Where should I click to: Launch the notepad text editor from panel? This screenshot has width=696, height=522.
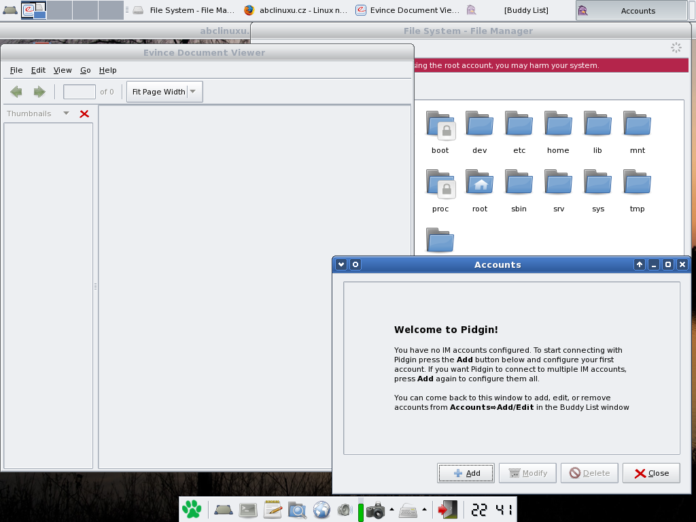pyautogui.click(x=273, y=510)
